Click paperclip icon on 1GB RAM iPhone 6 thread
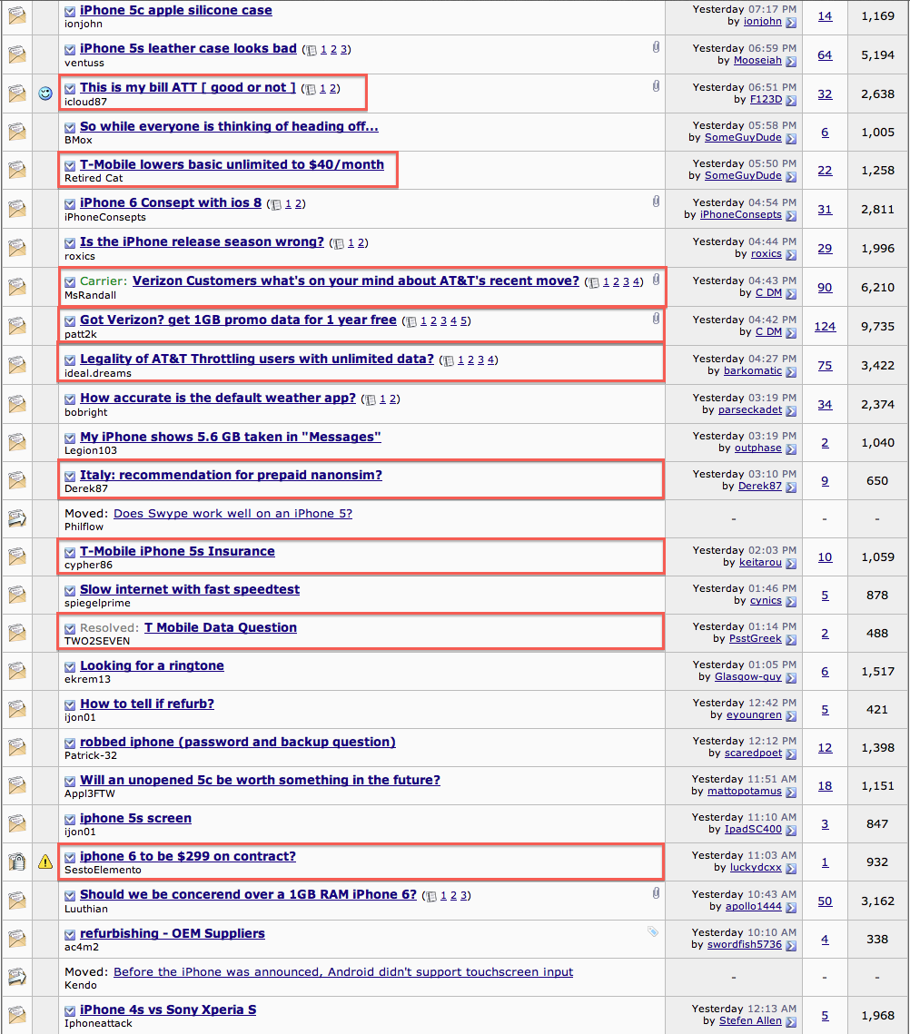 (x=656, y=893)
